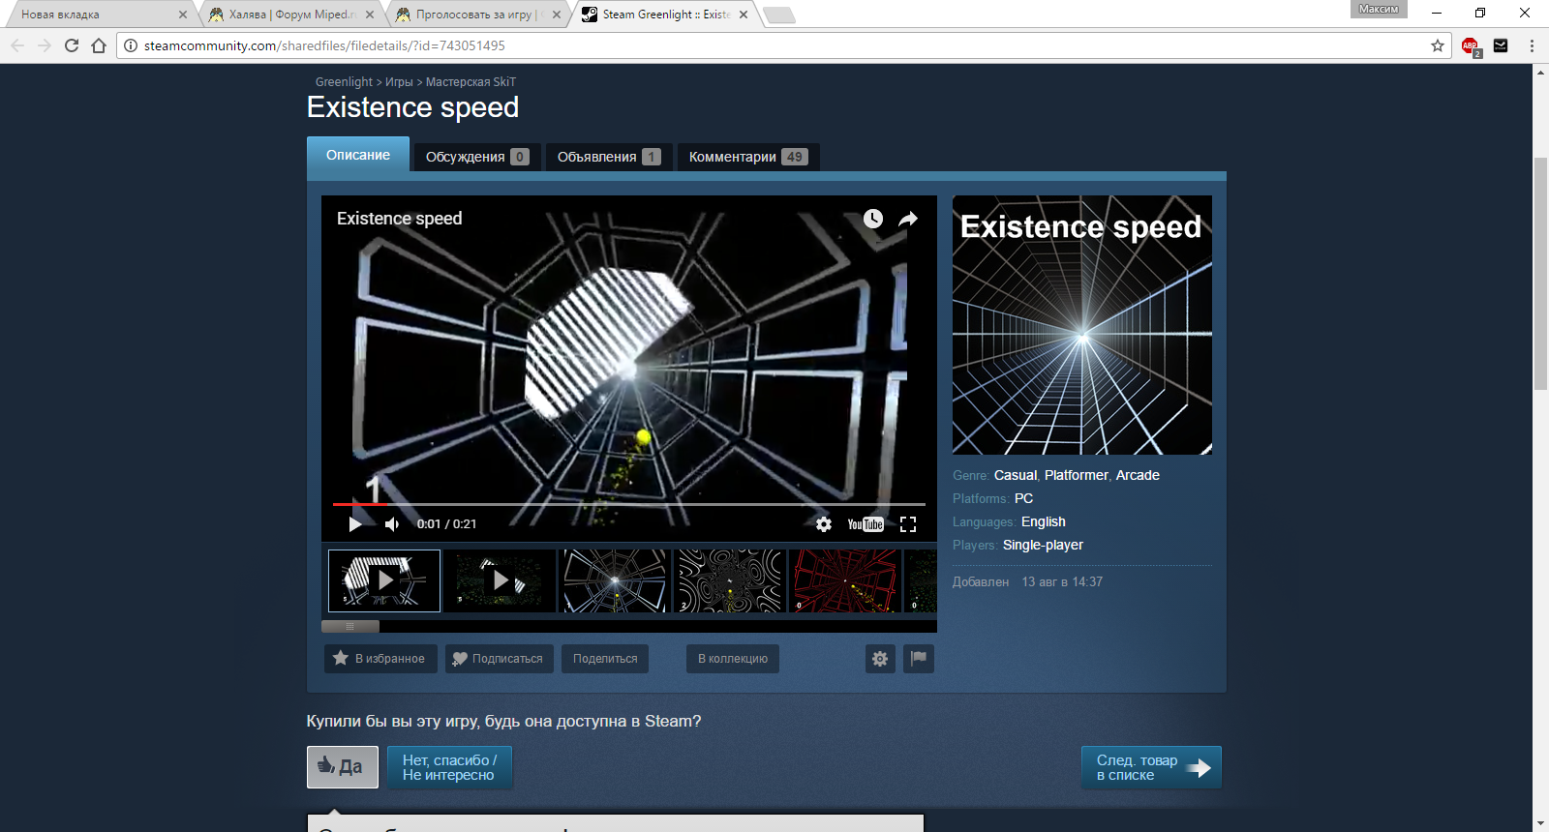Open the Описание tab
The height and width of the screenshot is (832, 1549).
point(358,155)
